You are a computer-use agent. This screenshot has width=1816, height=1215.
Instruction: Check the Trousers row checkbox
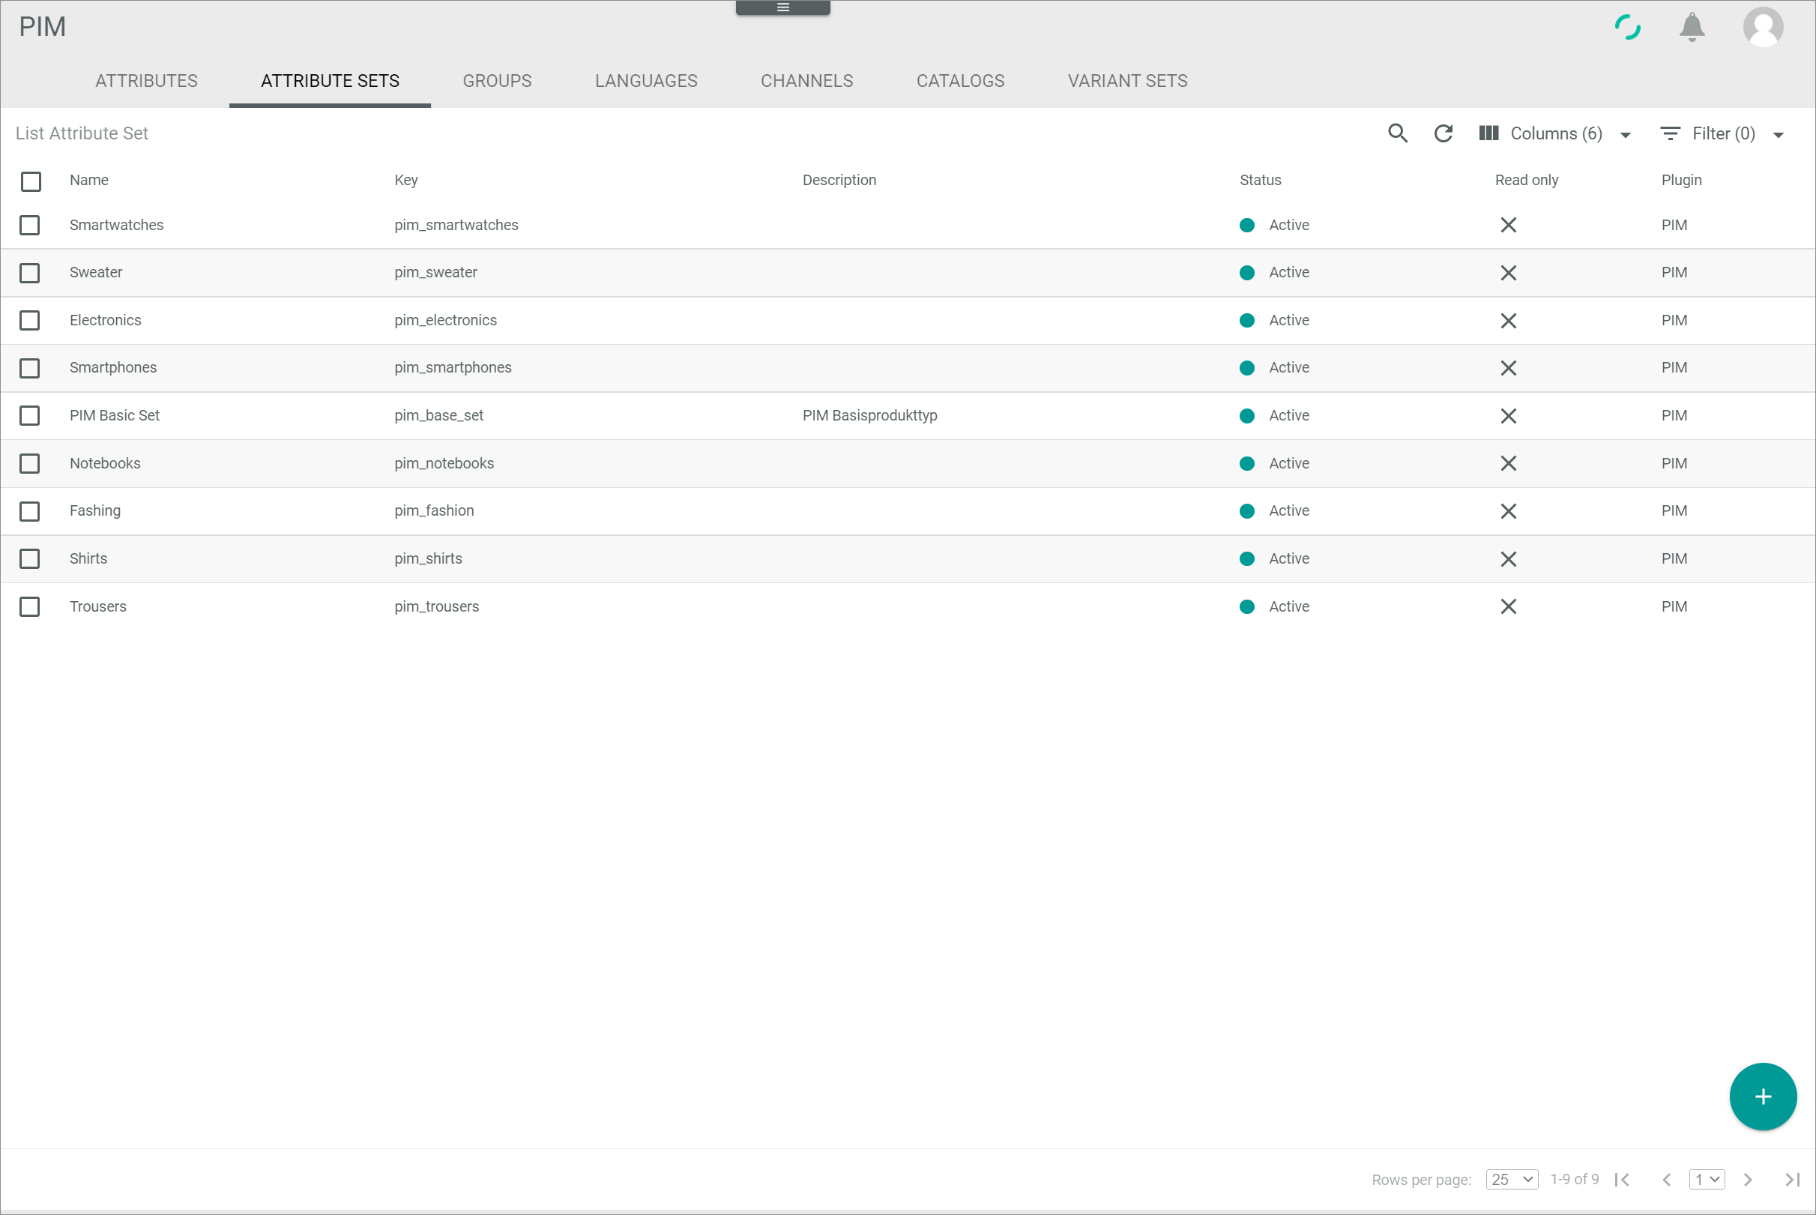point(29,606)
